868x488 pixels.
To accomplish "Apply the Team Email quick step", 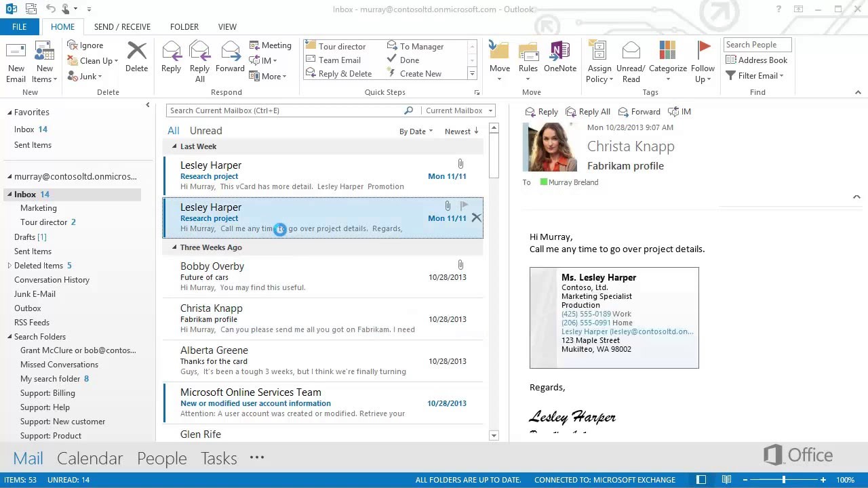I will tap(334, 60).
